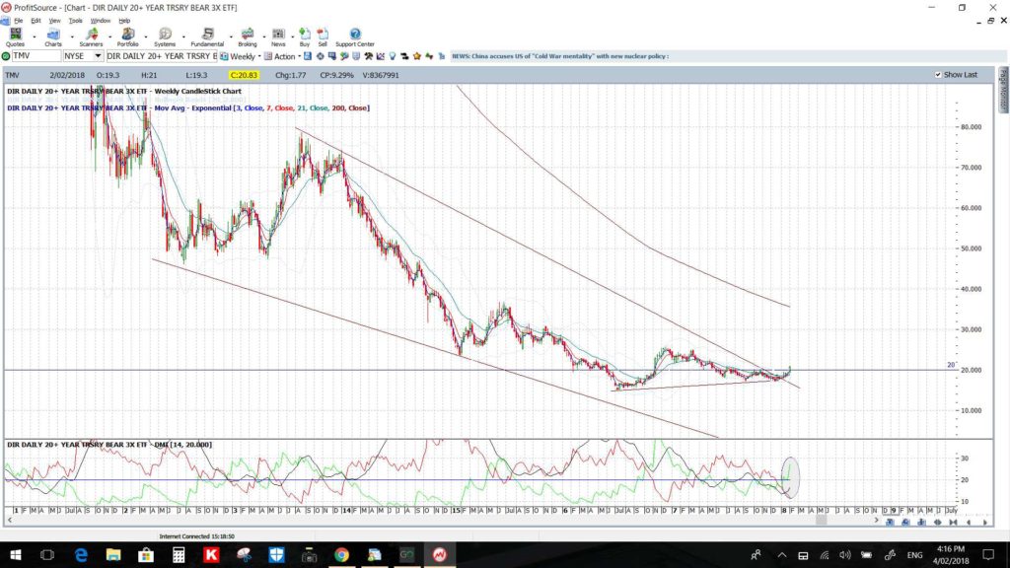Open the View menu

tap(55, 21)
